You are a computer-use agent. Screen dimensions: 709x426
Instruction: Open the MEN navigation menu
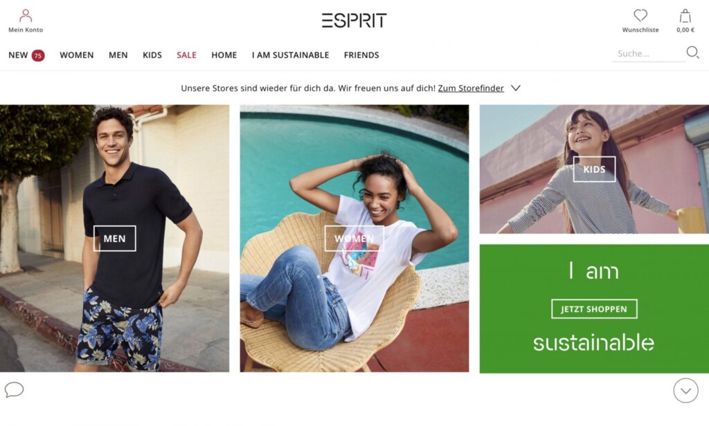click(x=118, y=55)
